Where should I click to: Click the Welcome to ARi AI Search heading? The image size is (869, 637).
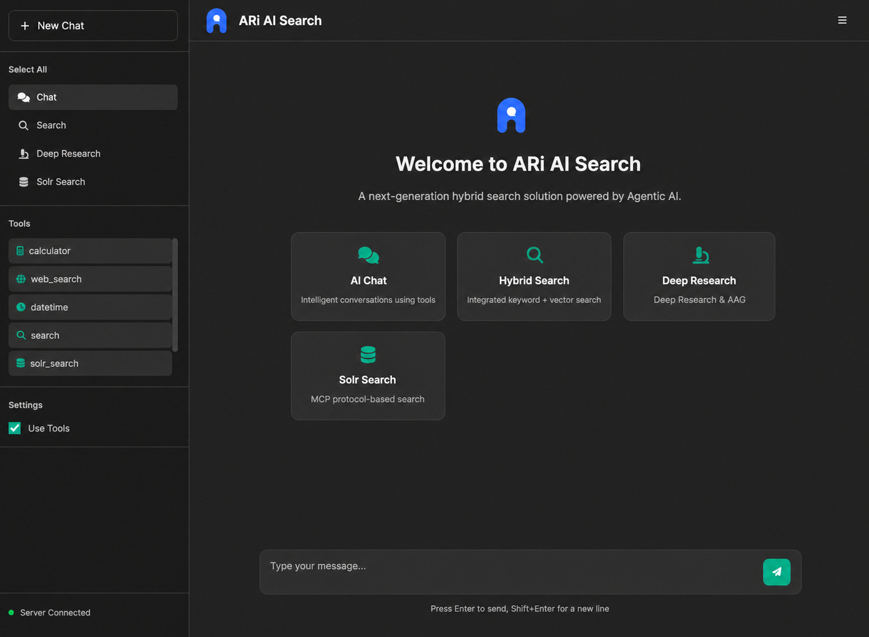click(518, 164)
